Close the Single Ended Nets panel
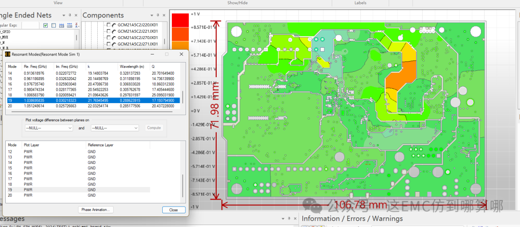The width and height of the screenshot is (520, 227). (x=76, y=15)
